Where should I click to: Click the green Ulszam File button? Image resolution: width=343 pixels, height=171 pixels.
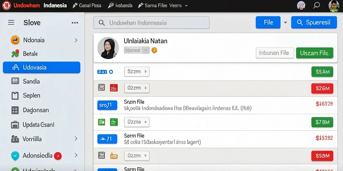[314, 53]
